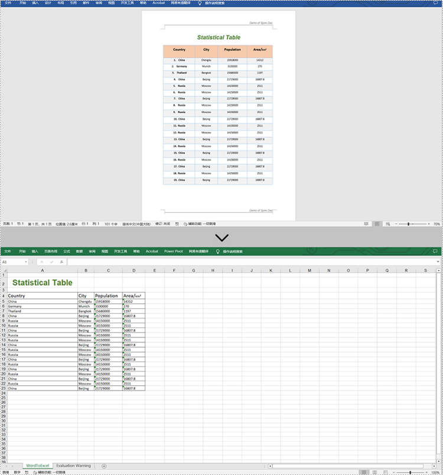Click the 100% zoom level in Excel
This screenshot has width=443, height=475.
click(435, 473)
